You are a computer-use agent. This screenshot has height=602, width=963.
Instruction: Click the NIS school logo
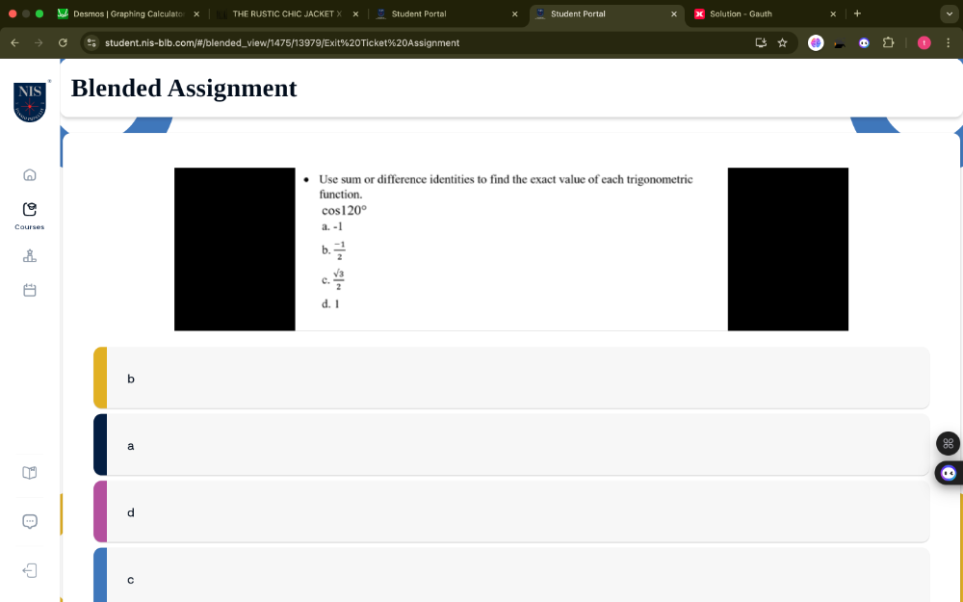tap(30, 101)
